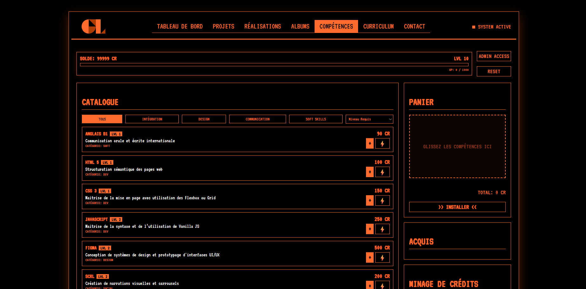Add CSS 3 with its plus icon

(x=370, y=201)
